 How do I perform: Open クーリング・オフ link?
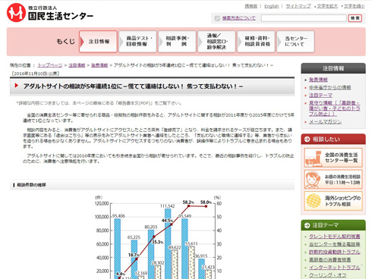pyautogui.click(x=327, y=275)
